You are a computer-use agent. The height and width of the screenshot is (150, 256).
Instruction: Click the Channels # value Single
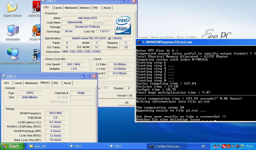pos(81,93)
